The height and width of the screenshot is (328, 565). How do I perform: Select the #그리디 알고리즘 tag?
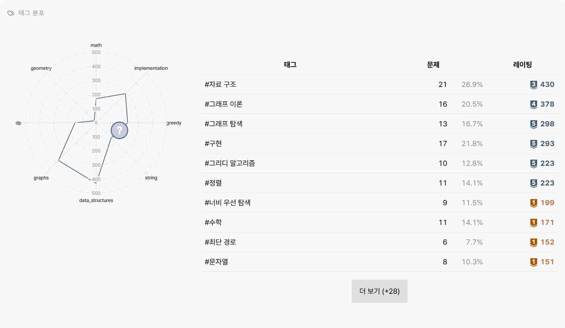coord(229,163)
